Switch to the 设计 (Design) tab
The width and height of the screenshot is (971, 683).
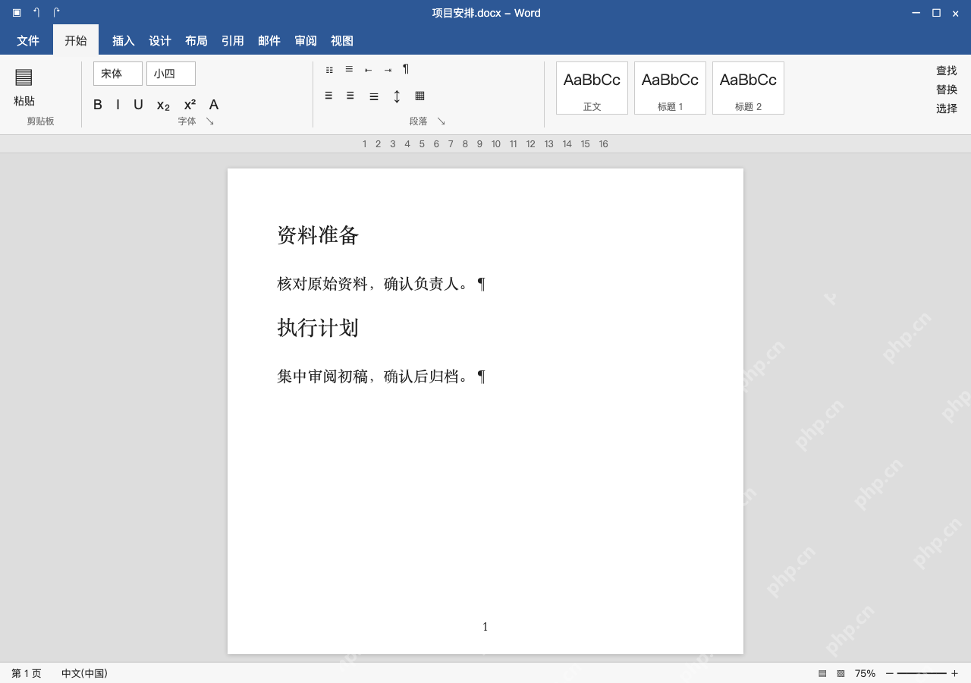coord(160,41)
